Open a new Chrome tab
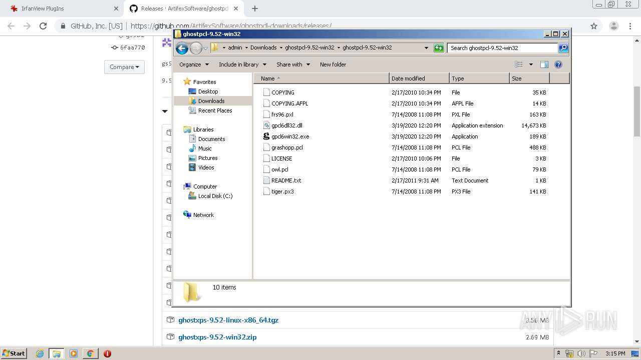This screenshot has width=641, height=360. click(255, 8)
